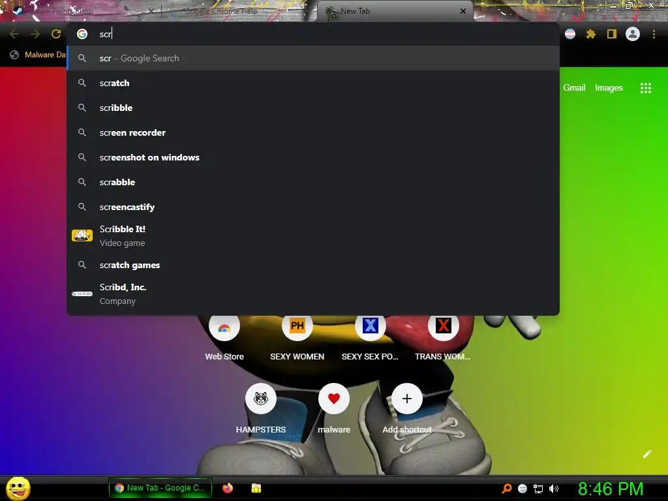Open the volume speaker tray icon

[x=554, y=489]
